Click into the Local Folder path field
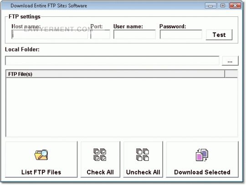This screenshot has height=185, width=246. tap(112, 61)
